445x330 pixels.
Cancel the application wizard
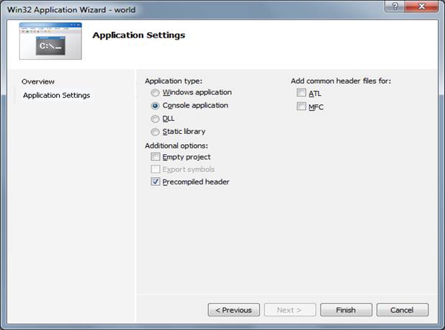tap(402, 310)
